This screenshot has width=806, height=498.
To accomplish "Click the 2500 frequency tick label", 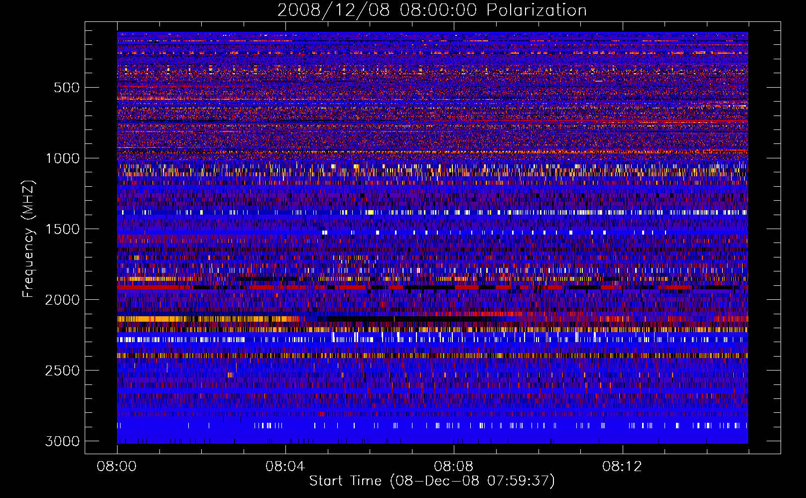I will coord(62,371).
